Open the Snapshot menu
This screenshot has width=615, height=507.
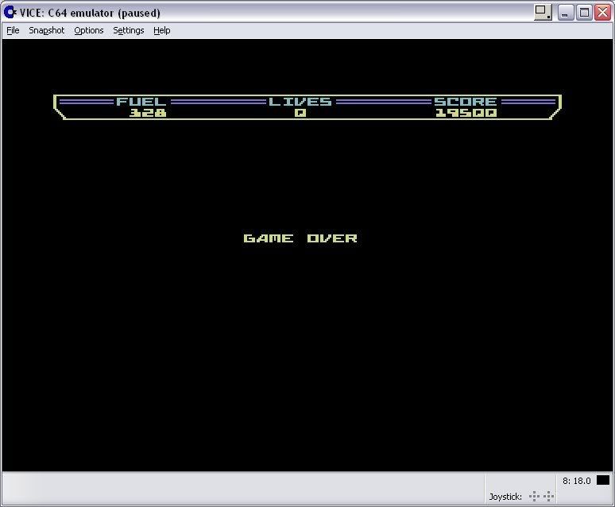click(46, 30)
